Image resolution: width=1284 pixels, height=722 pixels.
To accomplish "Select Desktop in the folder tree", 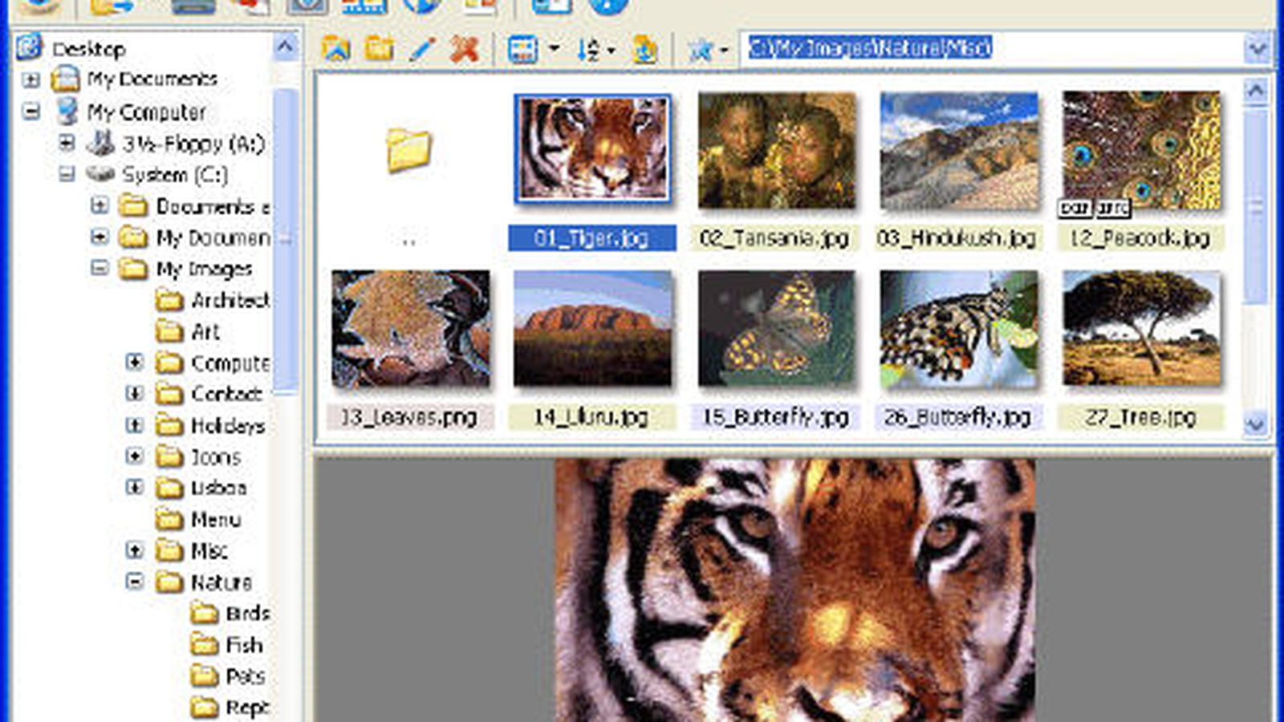I will [88, 49].
